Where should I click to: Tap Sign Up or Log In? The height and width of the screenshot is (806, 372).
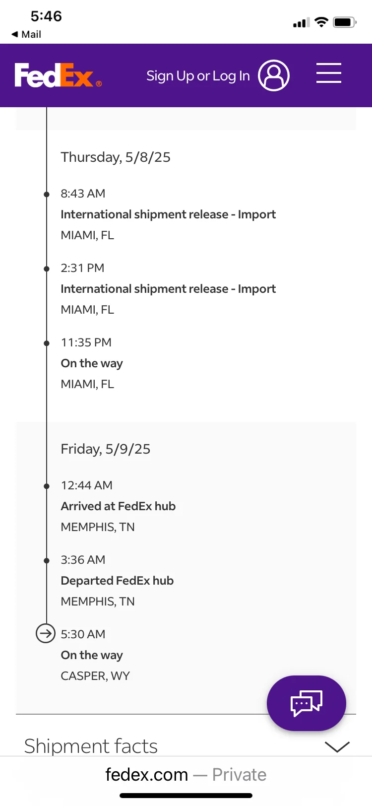pos(198,76)
